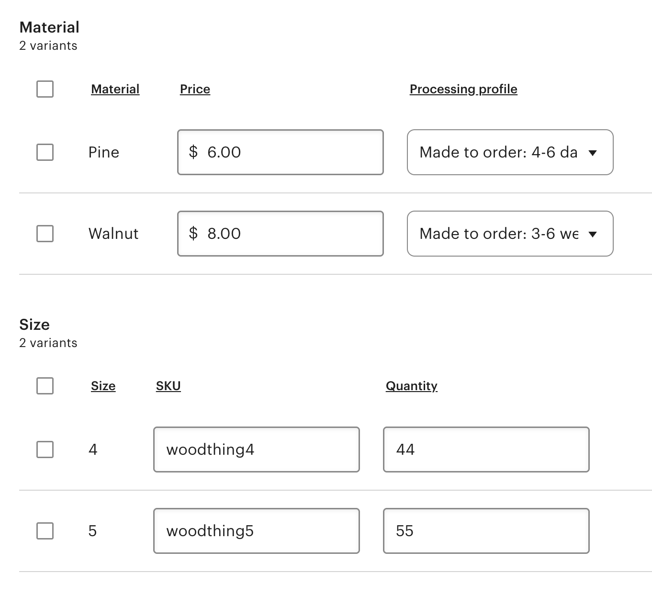Sort by the Quantity column header

(412, 386)
